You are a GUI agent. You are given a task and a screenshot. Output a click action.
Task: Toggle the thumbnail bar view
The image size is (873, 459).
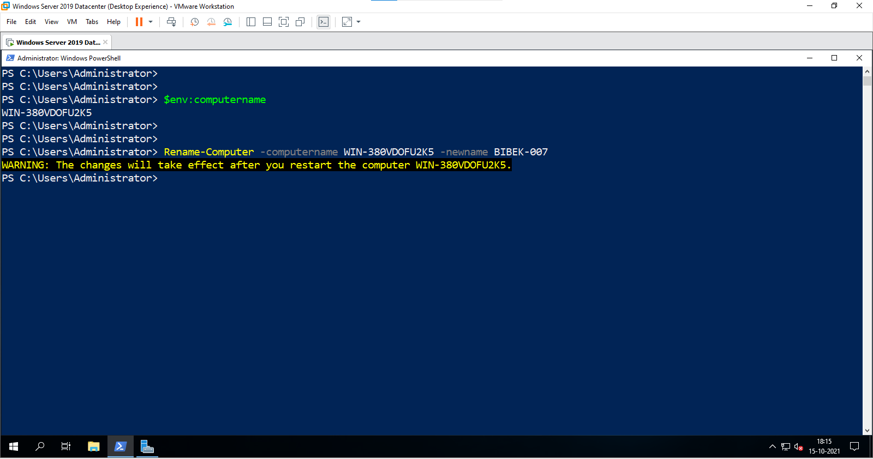(x=267, y=22)
